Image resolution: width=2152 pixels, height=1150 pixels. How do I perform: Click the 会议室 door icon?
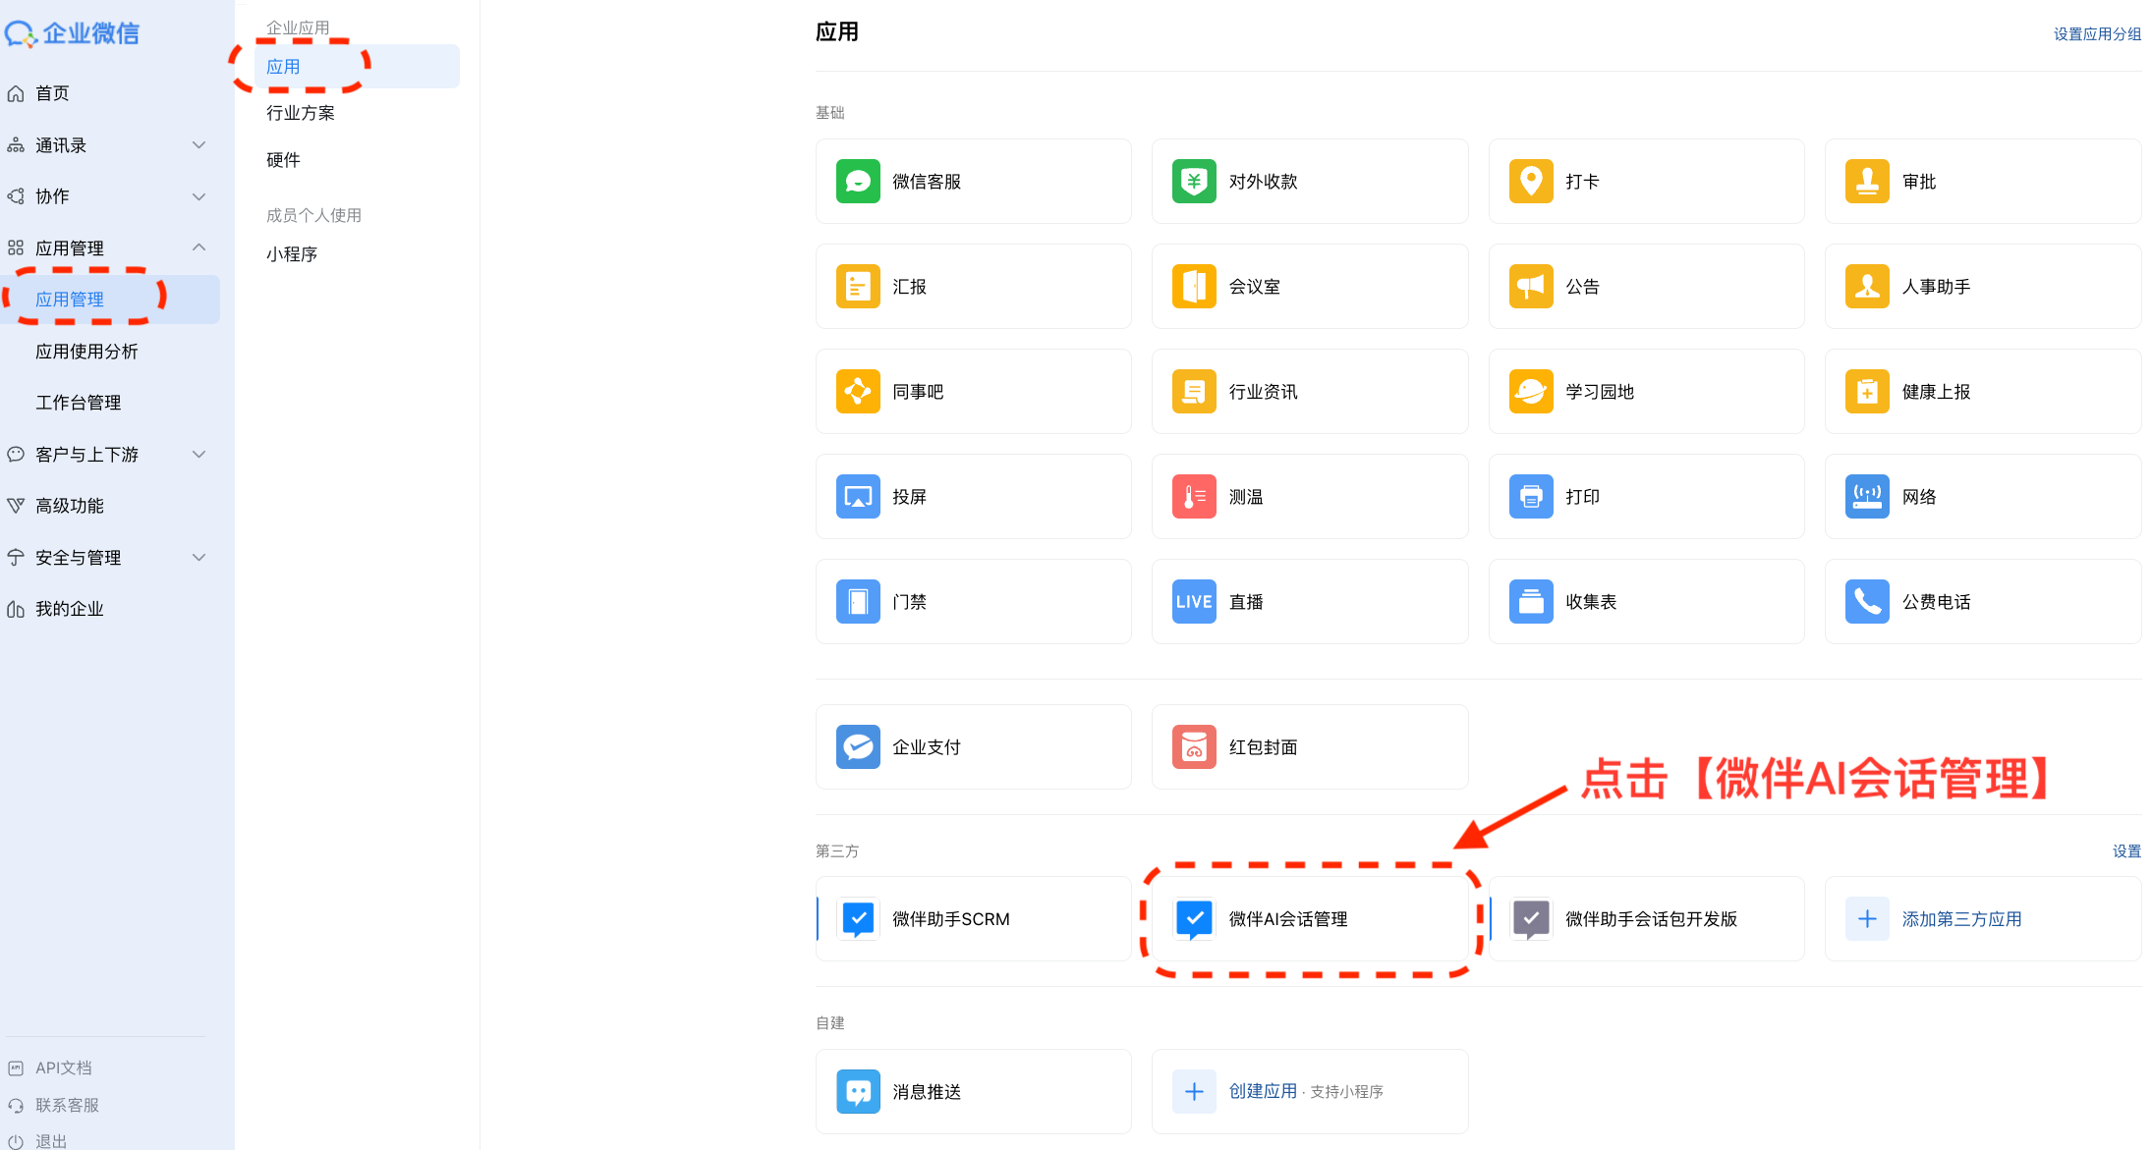click(x=1194, y=287)
